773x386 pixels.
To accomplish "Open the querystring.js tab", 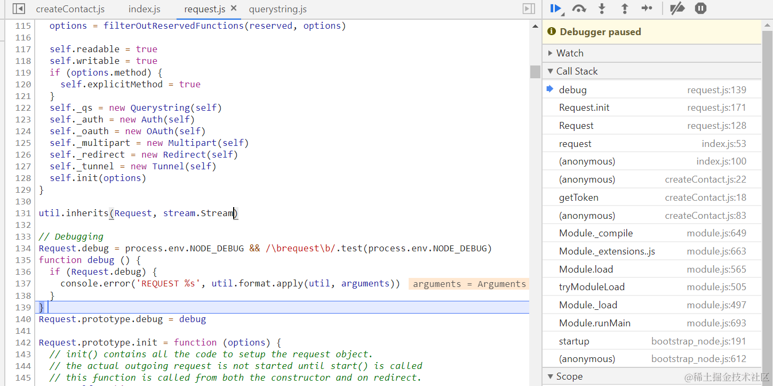I will 277,9.
